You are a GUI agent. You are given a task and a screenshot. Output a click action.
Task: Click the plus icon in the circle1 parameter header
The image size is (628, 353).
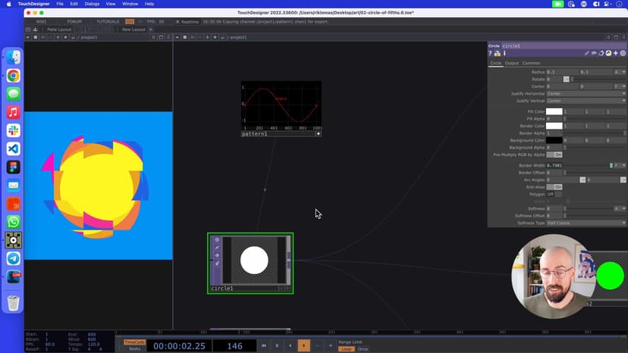click(x=615, y=54)
